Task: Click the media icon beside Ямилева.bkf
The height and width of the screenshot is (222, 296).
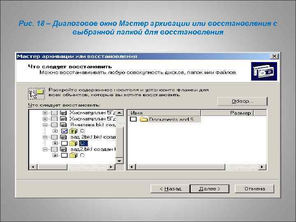Action: 63,125
